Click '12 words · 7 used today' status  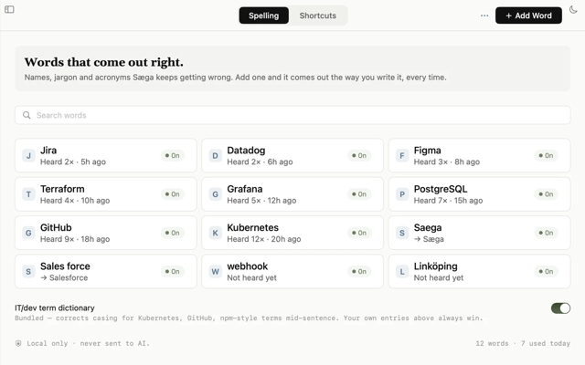point(523,343)
